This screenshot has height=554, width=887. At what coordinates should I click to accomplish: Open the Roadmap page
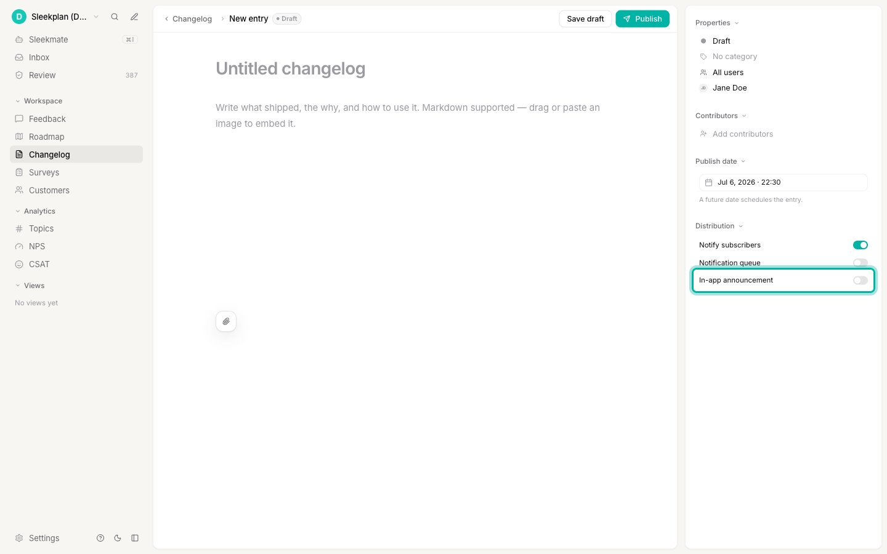click(76, 137)
